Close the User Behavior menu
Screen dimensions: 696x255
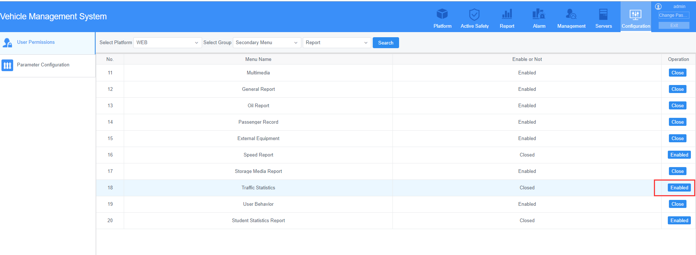point(678,204)
